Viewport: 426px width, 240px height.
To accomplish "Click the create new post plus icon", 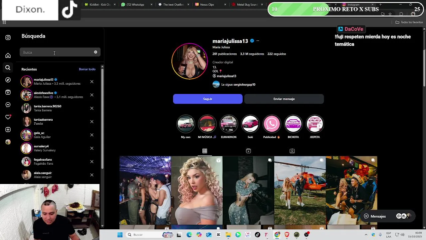I will 8,129.
